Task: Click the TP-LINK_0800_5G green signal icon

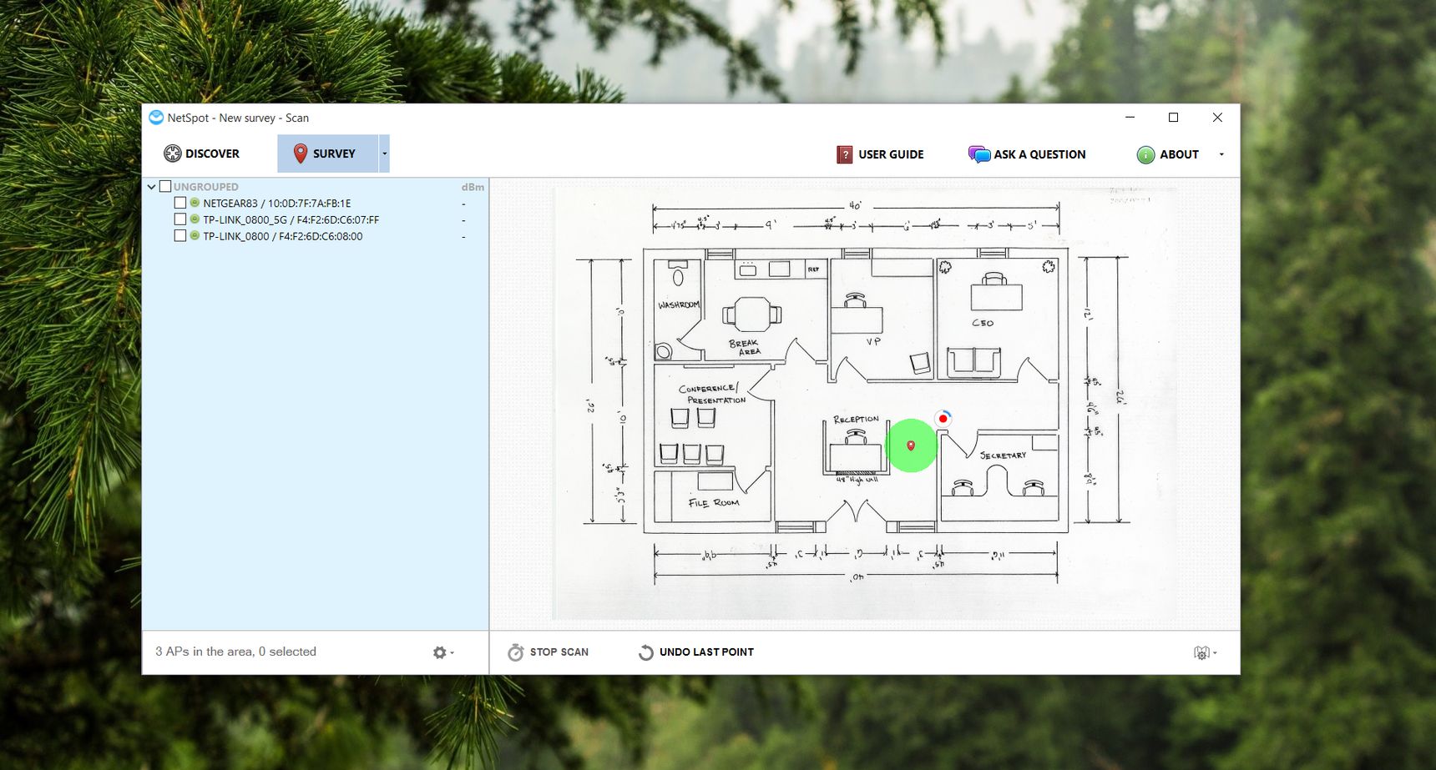Action: [x=195, y=219]
